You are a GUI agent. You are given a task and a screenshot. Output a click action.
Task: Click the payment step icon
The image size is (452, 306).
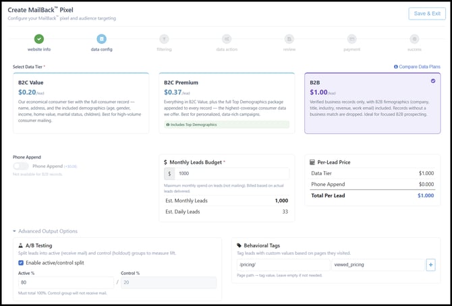[x=351, y=39]
